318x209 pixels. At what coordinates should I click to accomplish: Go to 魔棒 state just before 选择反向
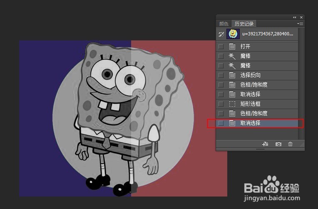pyautogui.click(x=257, y=65)
